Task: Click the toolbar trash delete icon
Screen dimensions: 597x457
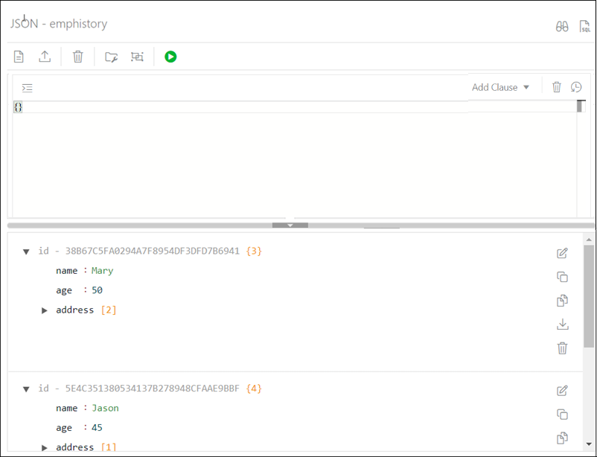Action: coord(77,57)
